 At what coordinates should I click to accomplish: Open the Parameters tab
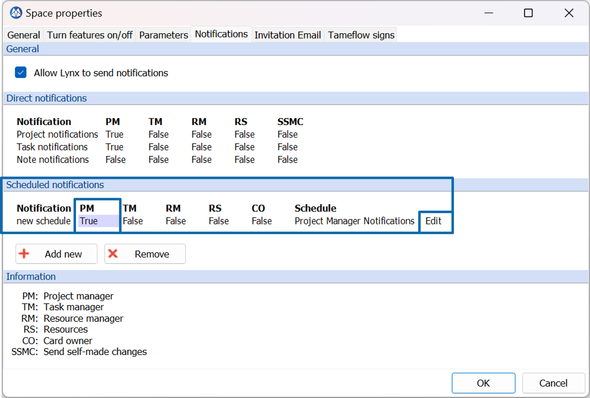pyautogui.click(x=163, y=35)
